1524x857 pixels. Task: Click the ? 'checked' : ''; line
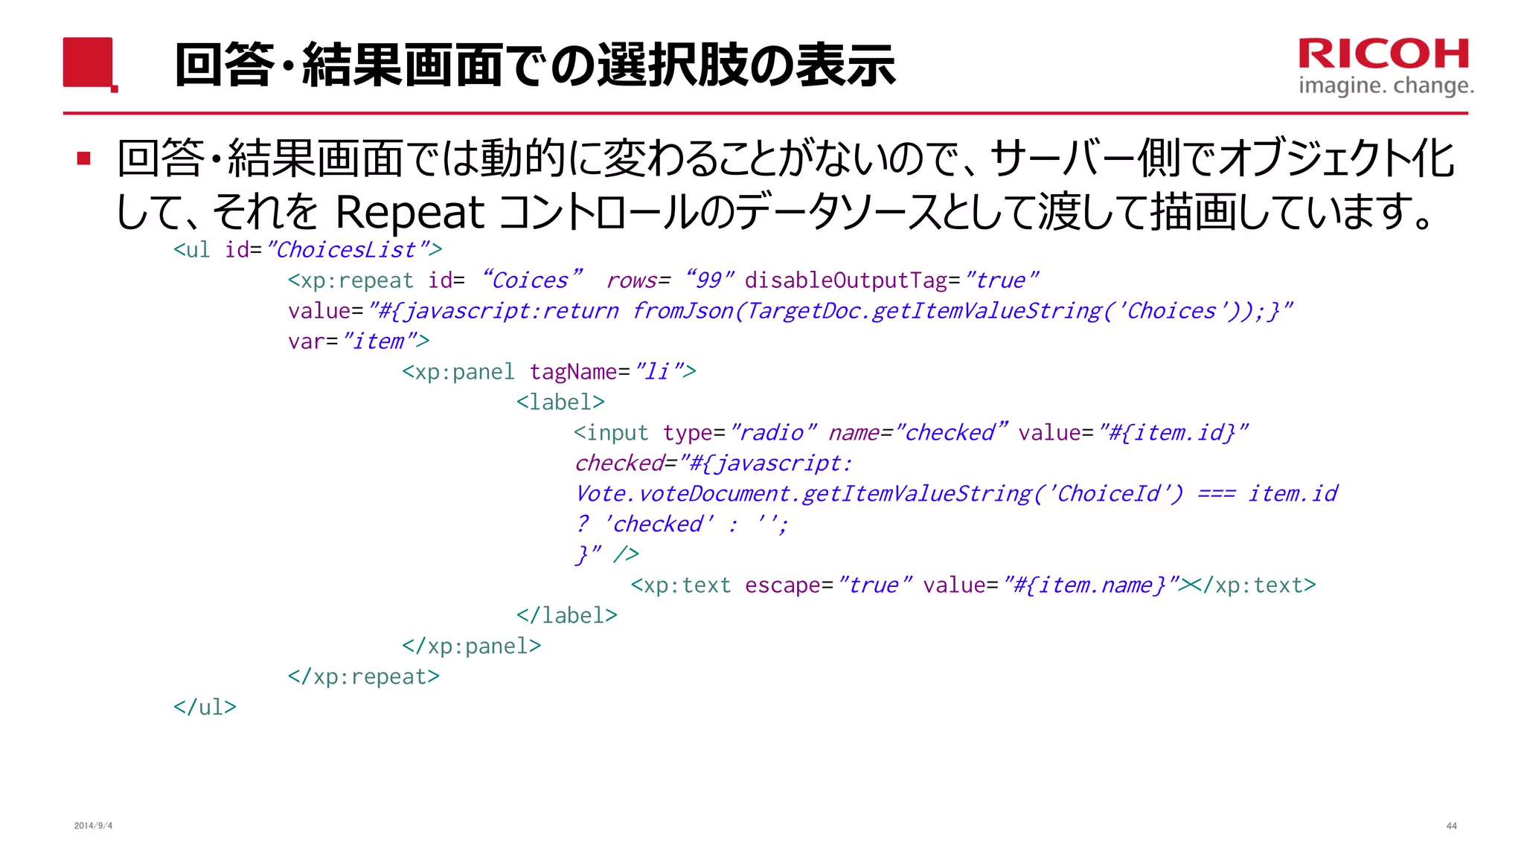tap(681, 524)
